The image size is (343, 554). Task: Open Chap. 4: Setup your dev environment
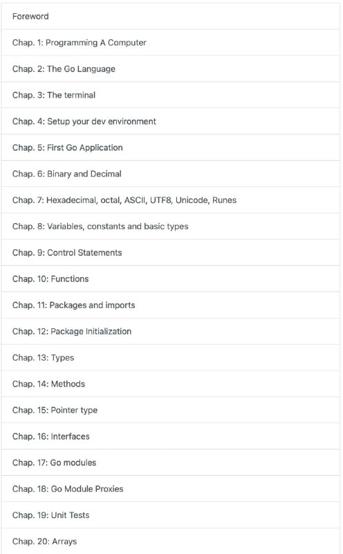(170, 121)
